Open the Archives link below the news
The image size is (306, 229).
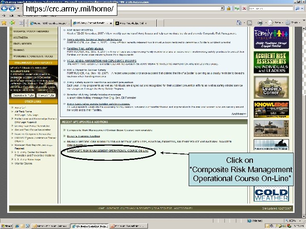coord(239,114)
